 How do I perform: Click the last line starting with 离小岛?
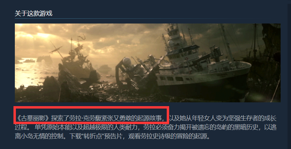tap(113, 137)
